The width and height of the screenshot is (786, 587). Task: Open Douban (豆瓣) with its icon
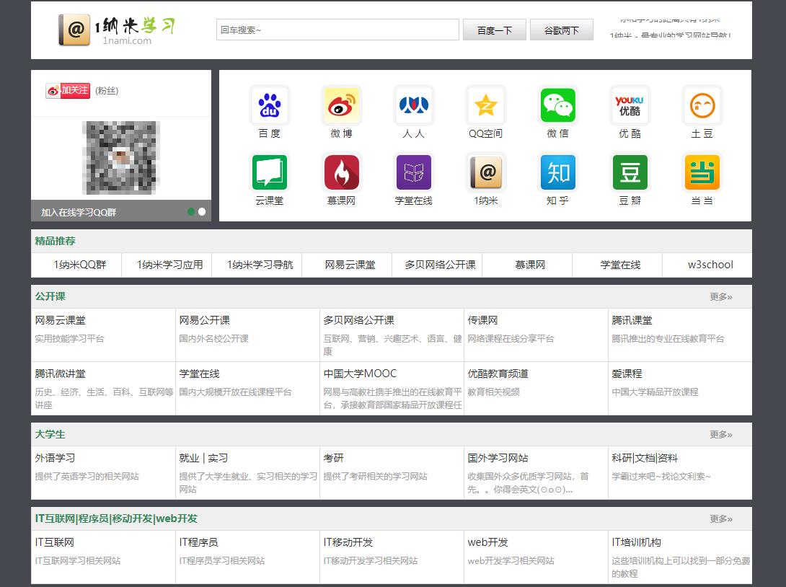point(630,172)
